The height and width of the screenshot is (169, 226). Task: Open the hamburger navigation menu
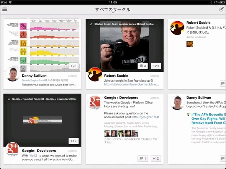[x=5, y=9]
